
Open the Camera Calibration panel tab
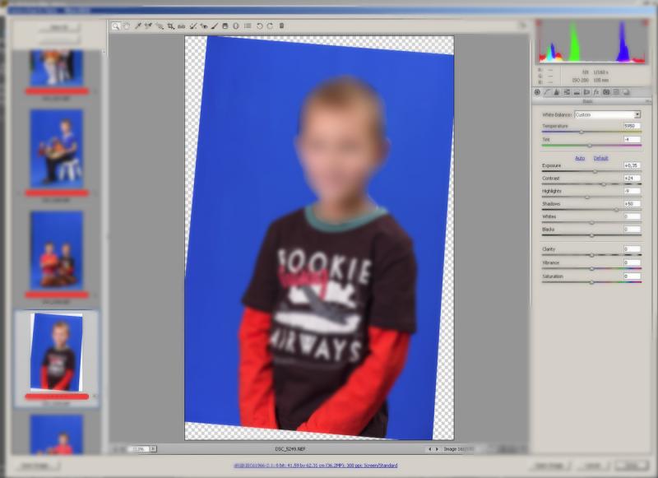(606, 92)
